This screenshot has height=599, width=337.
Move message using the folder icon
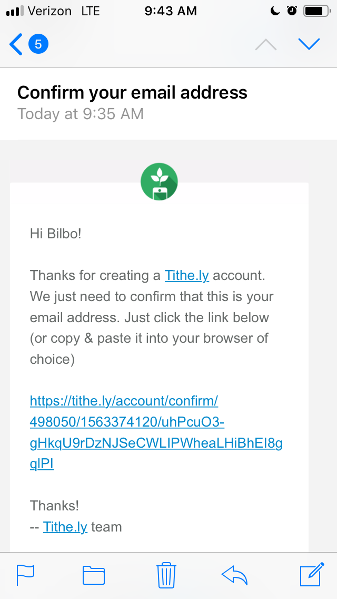pyautogui.click(x=94, y=575)
